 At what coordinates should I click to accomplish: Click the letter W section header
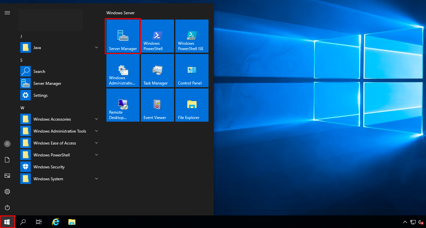pyautogui.click(x=22, y=108)
